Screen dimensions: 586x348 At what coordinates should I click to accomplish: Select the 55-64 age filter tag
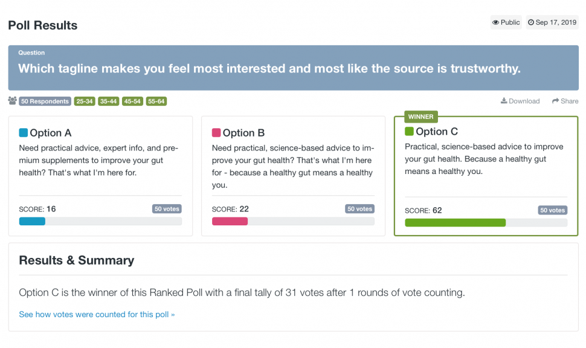[156, 101]
